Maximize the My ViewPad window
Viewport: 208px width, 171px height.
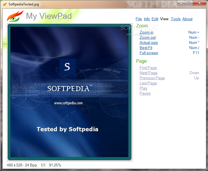189,3
